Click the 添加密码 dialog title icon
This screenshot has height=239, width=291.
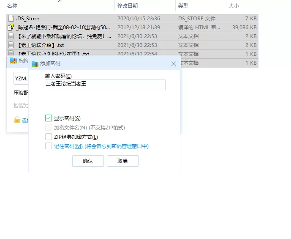(35, 63)
